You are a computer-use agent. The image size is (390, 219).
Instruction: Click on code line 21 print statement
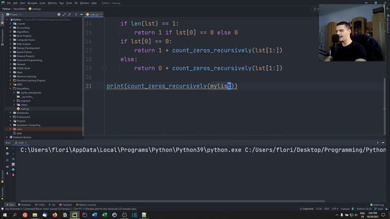tap(172, 86)
